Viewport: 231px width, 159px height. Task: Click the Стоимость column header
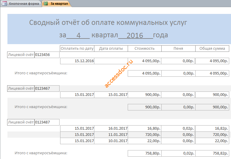pos(144,49)
